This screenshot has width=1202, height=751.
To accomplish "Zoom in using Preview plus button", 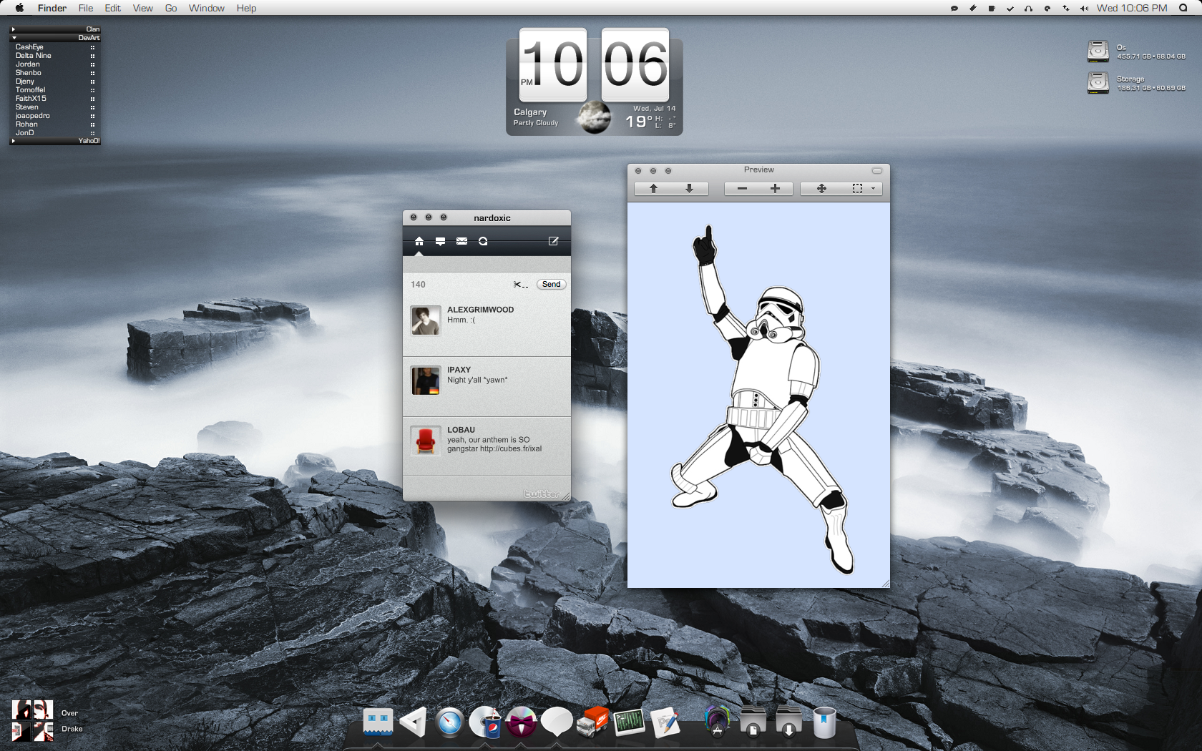I will (775, 188).
